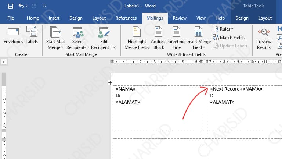This screenshot has width=282, height=159.
Task: Insert a Greeting Line
Action: tap(176, 38)
